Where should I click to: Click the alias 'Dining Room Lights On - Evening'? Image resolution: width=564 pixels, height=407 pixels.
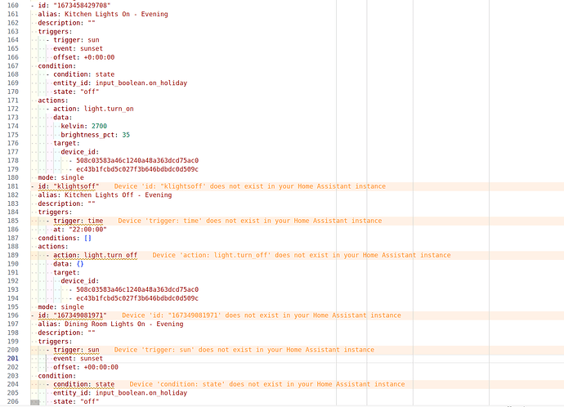(x=124, y=324)
